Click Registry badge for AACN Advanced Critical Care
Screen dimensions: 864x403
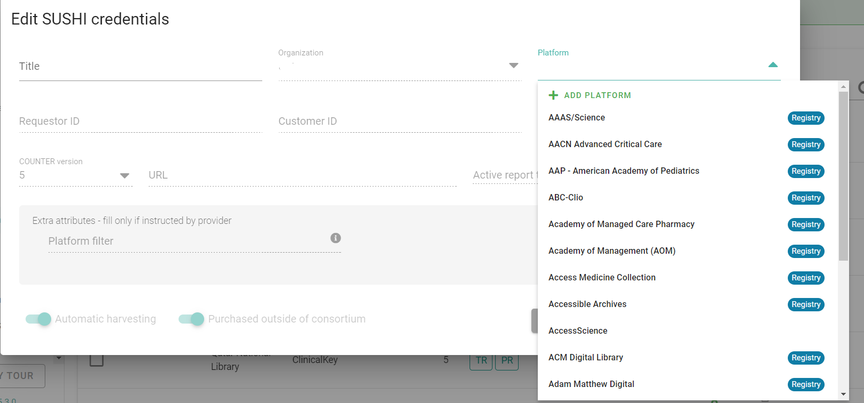tap(806, 144)
